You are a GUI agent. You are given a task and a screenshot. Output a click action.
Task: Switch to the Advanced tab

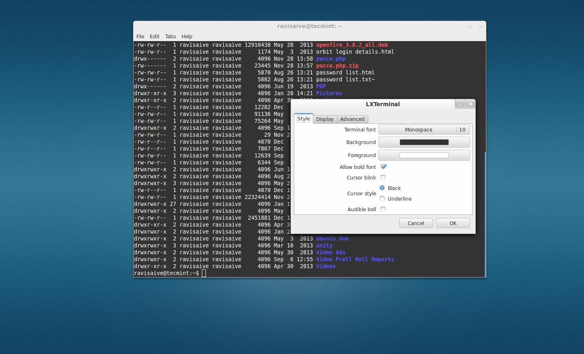pos(352,119)
